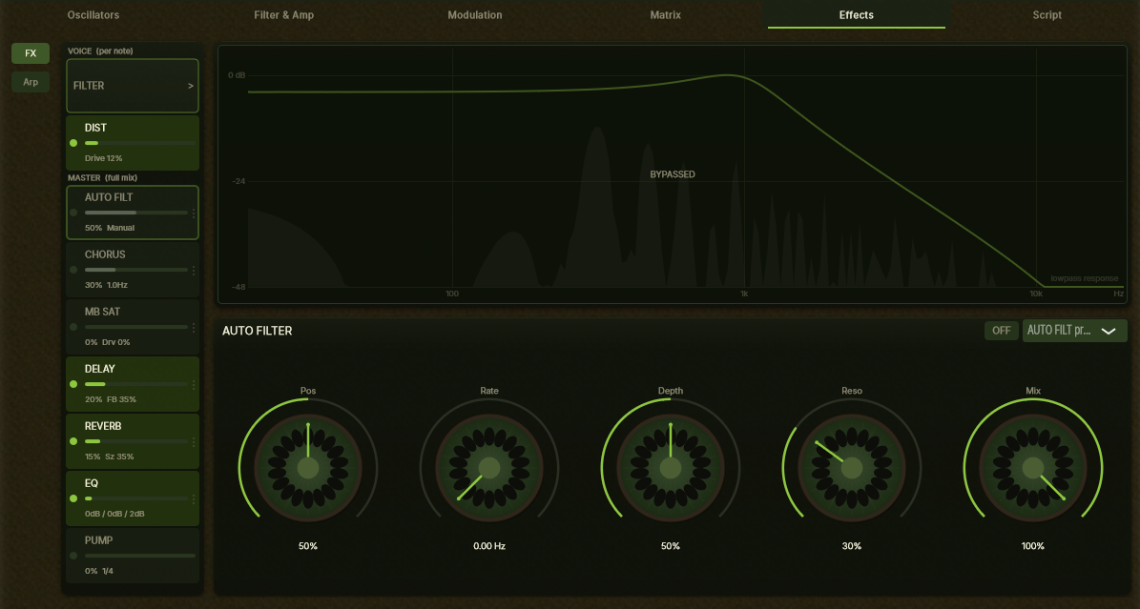
Task: Open the AUTO FILT preset dropdown
Action: pos(1074,331)
